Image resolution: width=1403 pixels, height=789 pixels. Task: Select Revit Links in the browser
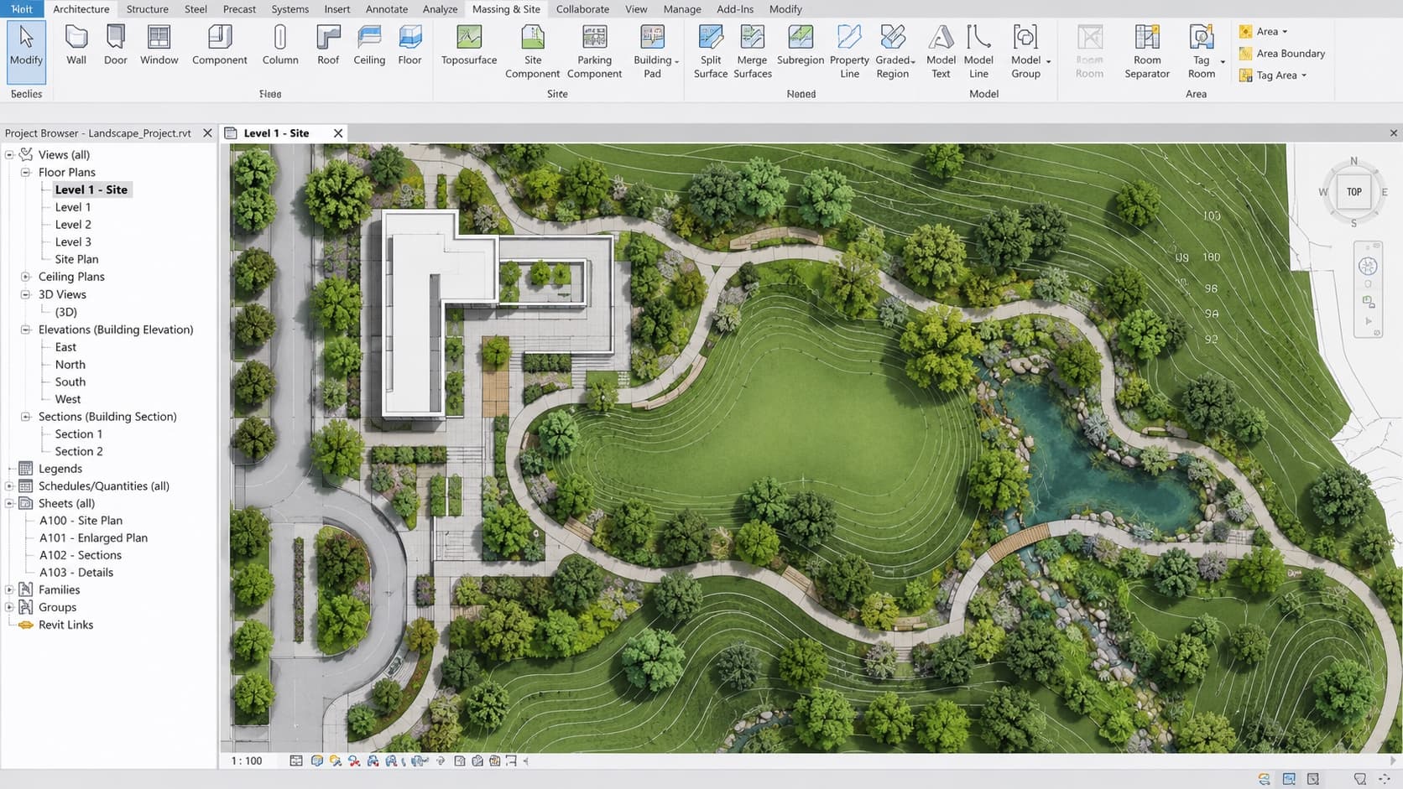coord(65,625)
